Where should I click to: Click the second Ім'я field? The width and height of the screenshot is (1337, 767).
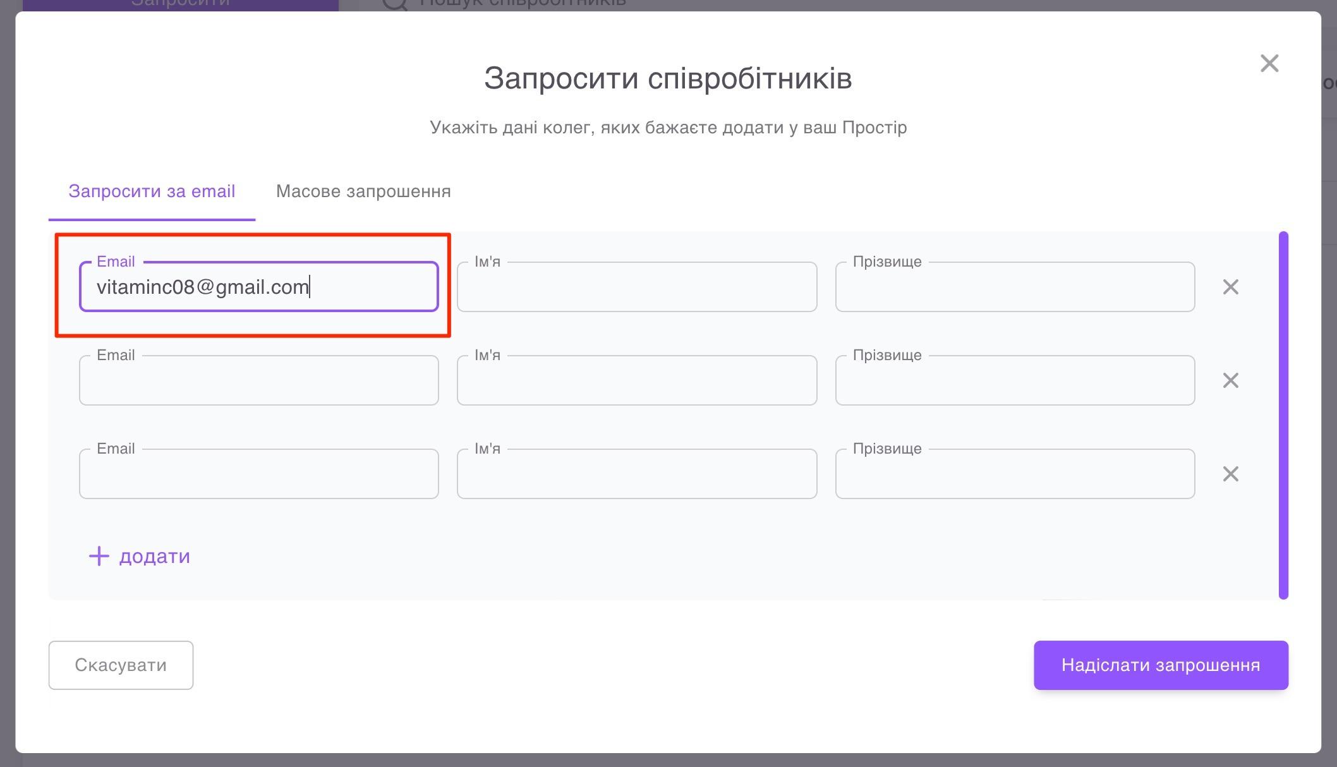[636, 380]
